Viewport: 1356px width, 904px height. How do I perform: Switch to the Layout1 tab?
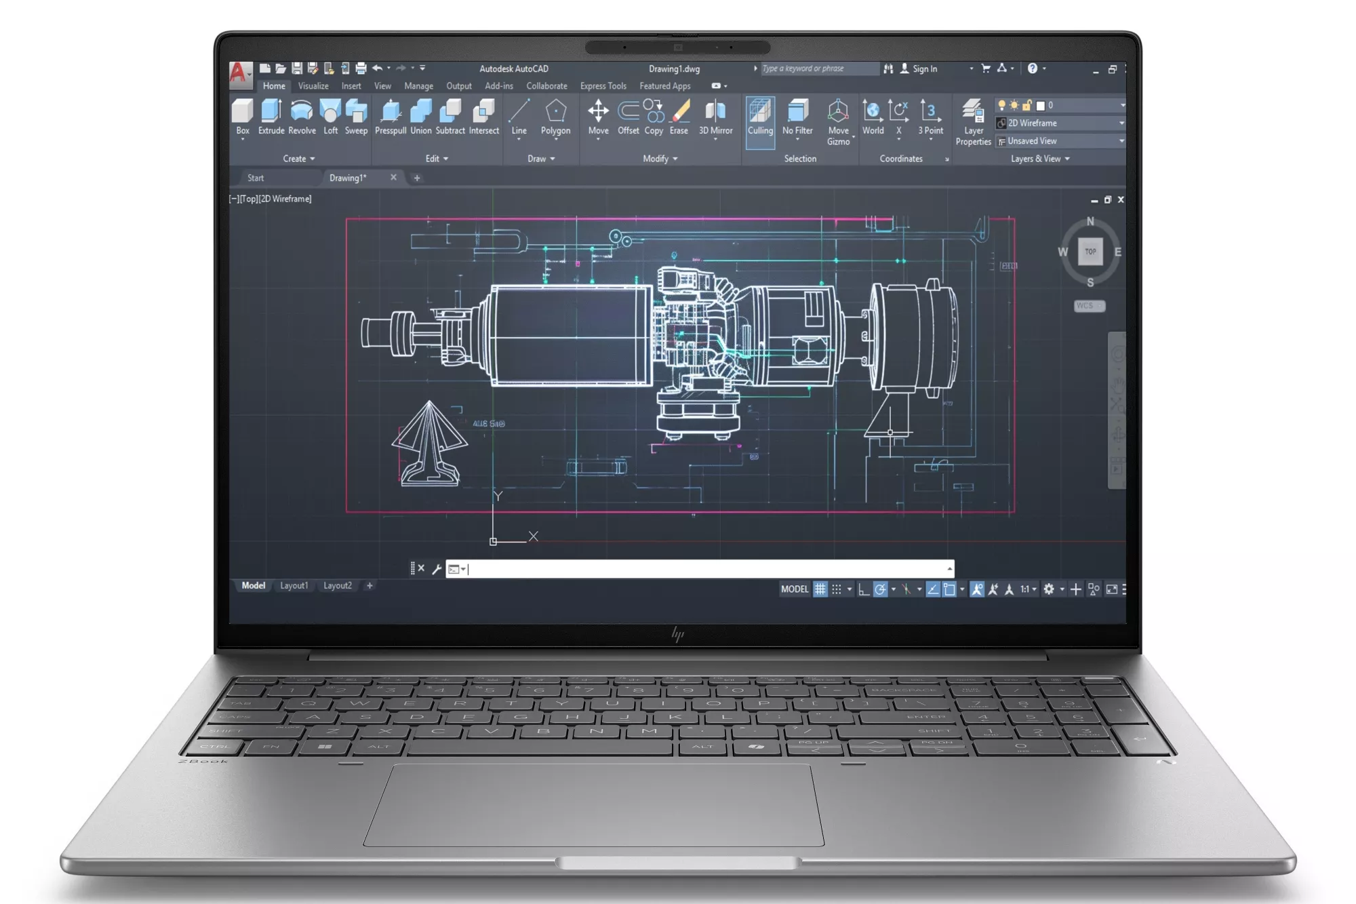[294, 585]
